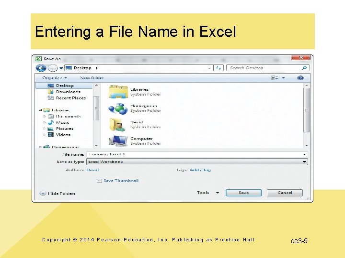Select Recent Places in navigation pane

67,98
